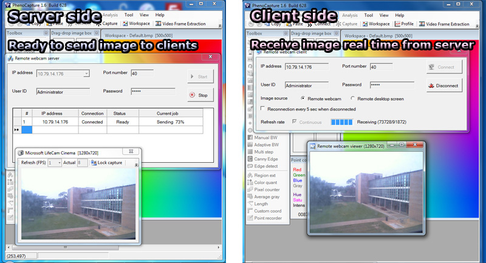Click Disconnect button in webcam client
Screen dimensions: 486x263
(443, 86)
